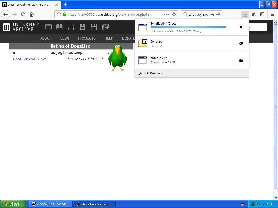This screenshot has width=278, height=208.
Task: Bookmark this page with the star
Action: tap(174, 14)
